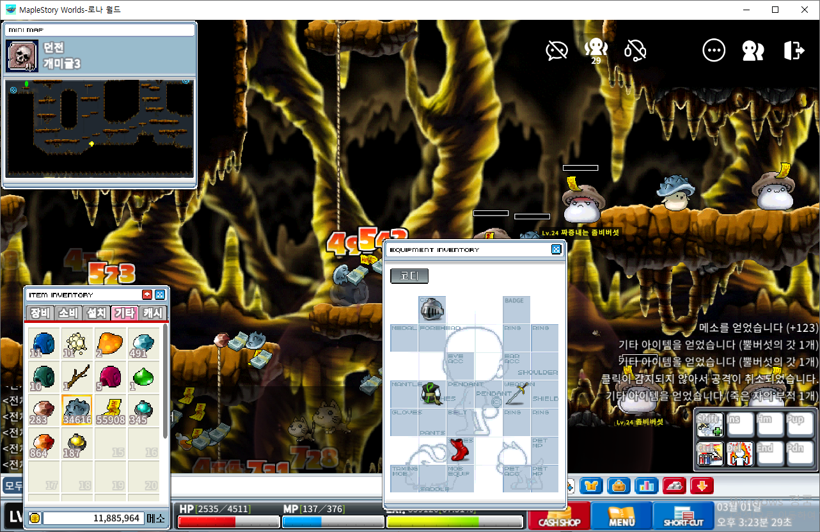Click the red down arrow button
Screen dimensions: 820x532
click(702, 486)
